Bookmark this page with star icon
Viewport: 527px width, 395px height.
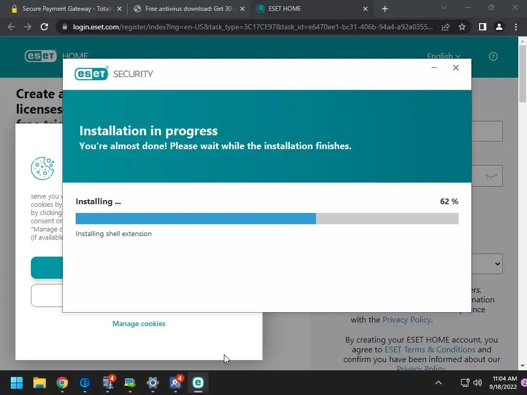click(462, 27)
